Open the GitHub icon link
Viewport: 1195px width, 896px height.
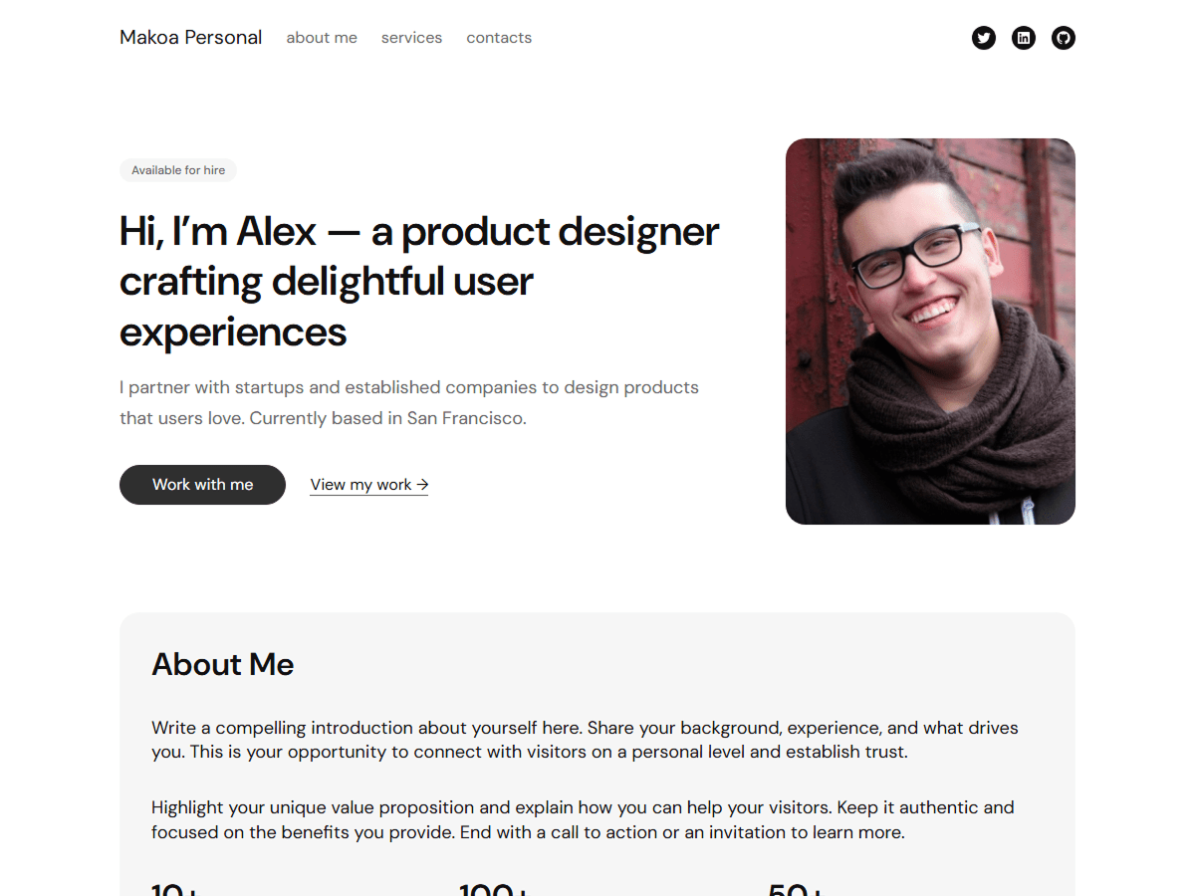click(x=1064, y=38)
